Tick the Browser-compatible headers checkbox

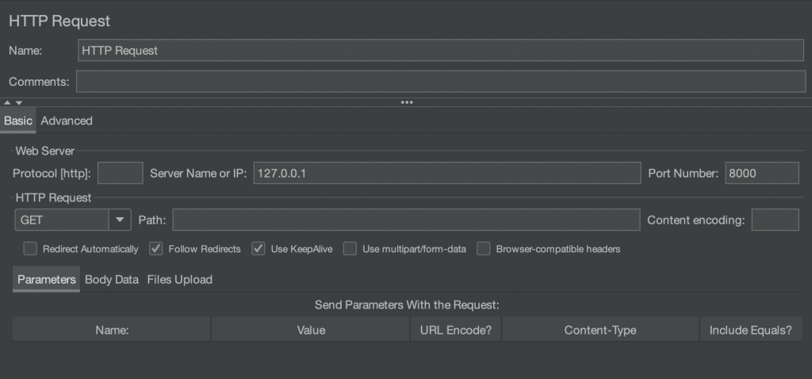(x=484, y=249)
